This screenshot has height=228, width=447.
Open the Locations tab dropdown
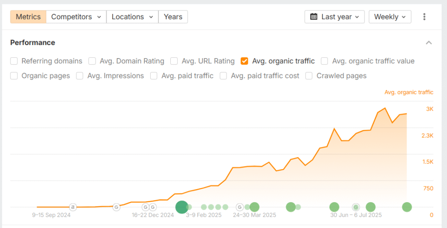(132, 17)
